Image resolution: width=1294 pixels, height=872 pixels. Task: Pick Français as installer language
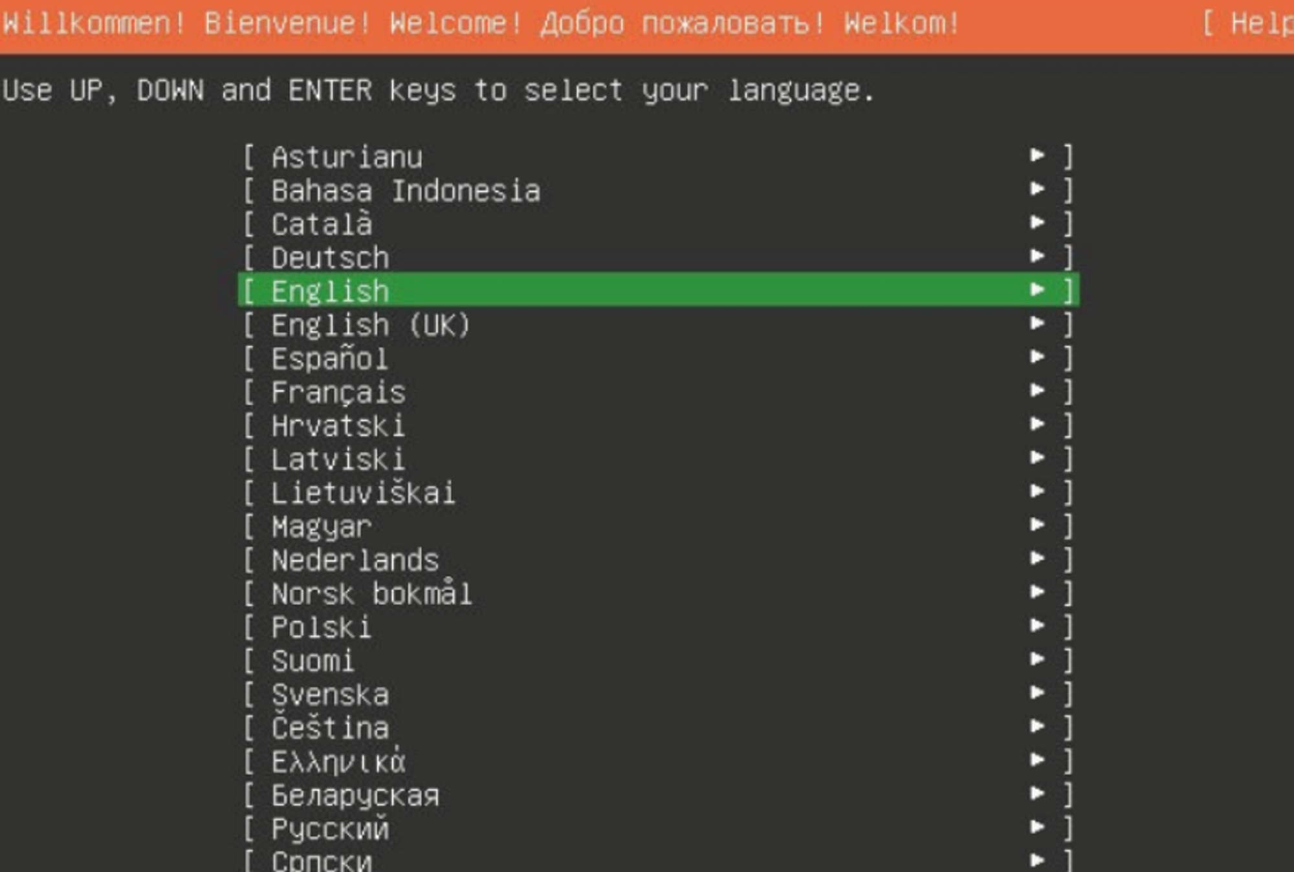658,392
